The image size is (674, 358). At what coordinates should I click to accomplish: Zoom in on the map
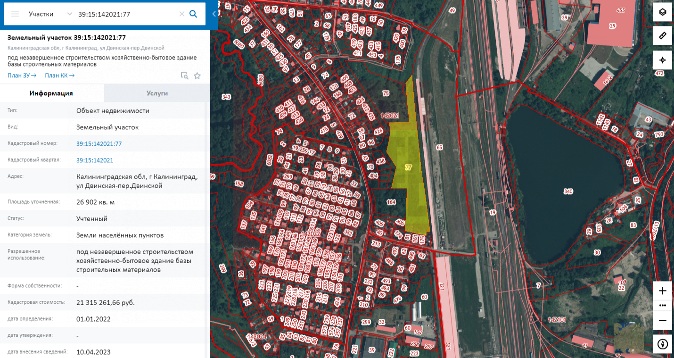[662, 291]
